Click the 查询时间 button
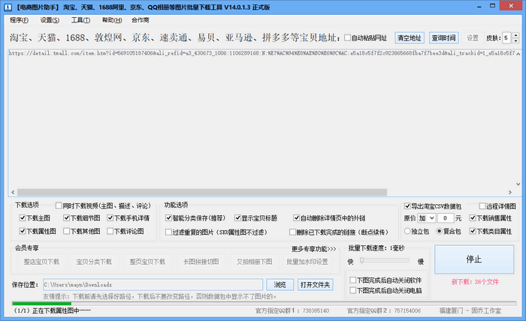The height and width of the screenshot is (321, 526). 443,37
